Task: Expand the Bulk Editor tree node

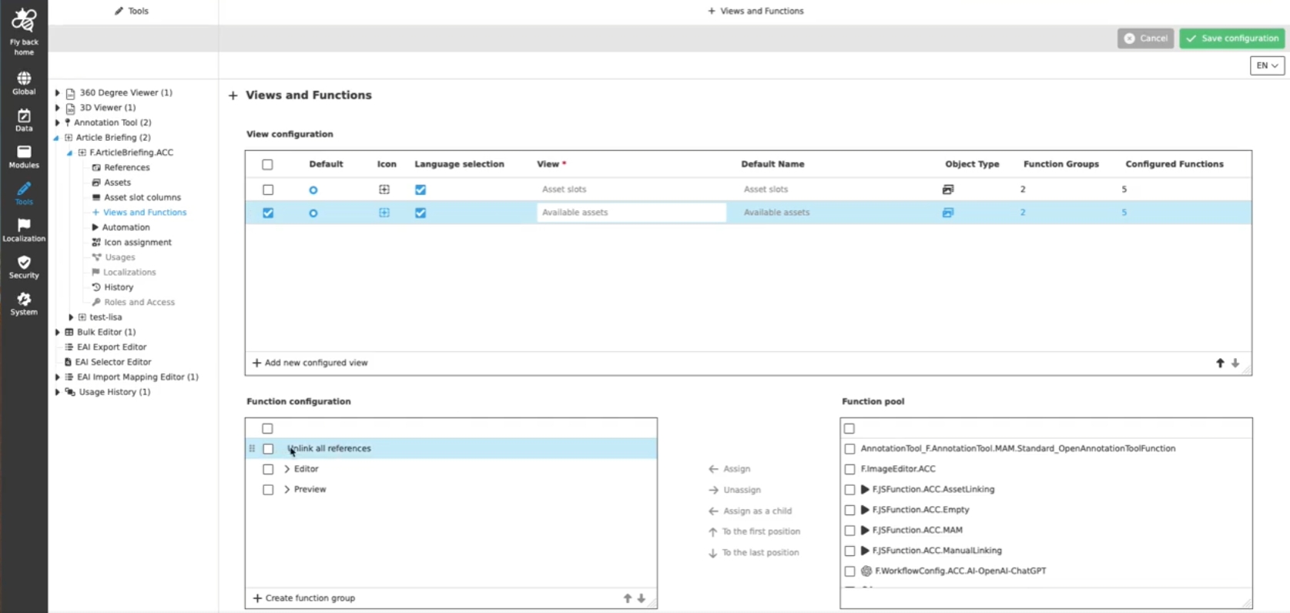Action: [58, 333]
